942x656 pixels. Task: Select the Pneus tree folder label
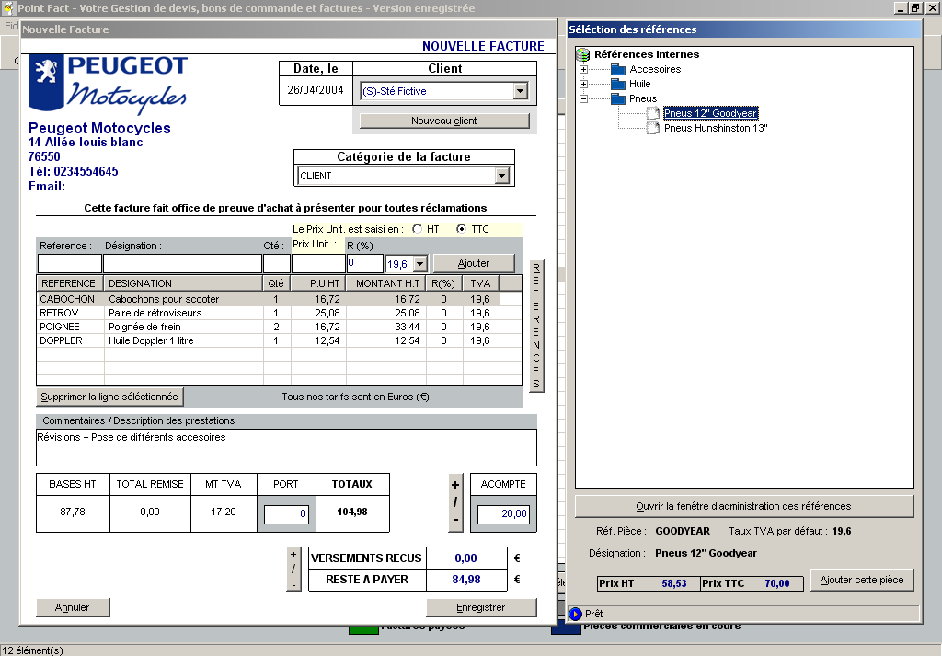click(643, 98)
